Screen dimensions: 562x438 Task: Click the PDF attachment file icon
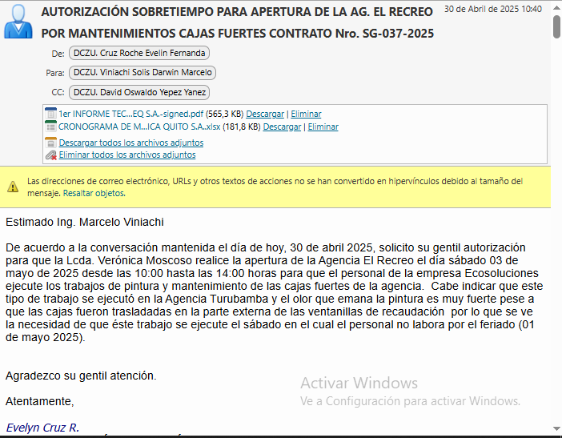click(x=51, y=114)
